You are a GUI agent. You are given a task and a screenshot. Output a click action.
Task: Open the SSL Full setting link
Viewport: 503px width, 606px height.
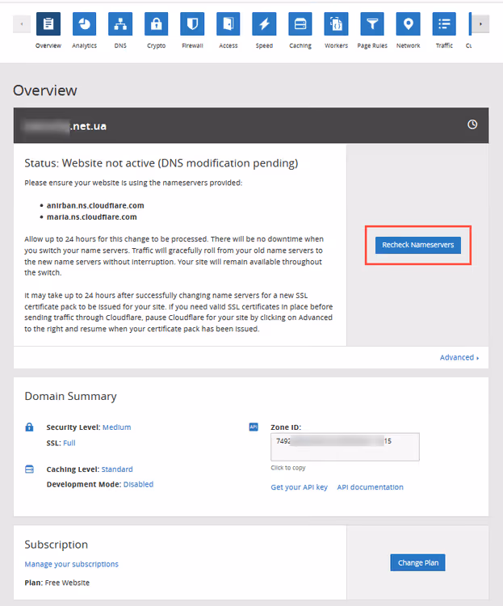click(x=69, y=443)
